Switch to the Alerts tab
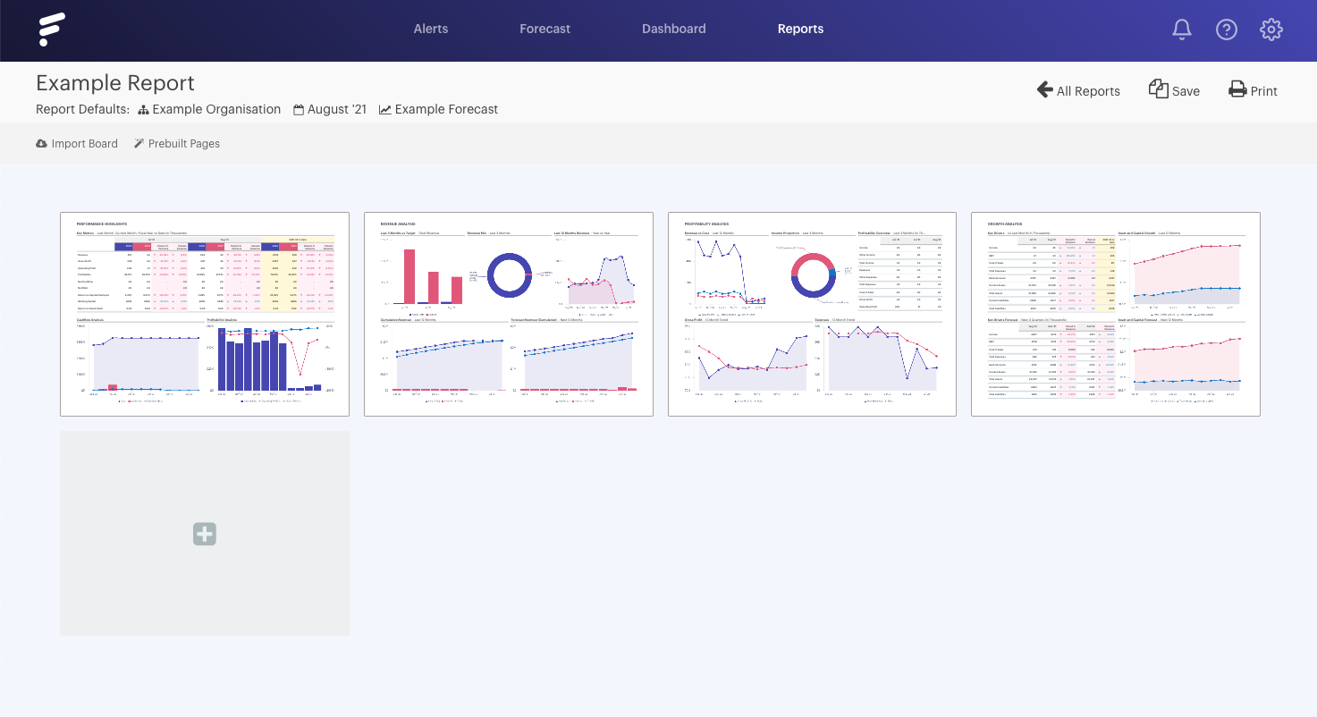Screen dimensions: 1317x717 coord(430,29)
